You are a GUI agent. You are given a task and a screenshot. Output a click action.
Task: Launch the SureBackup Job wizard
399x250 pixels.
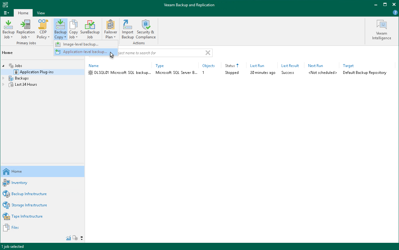(90, 30)
